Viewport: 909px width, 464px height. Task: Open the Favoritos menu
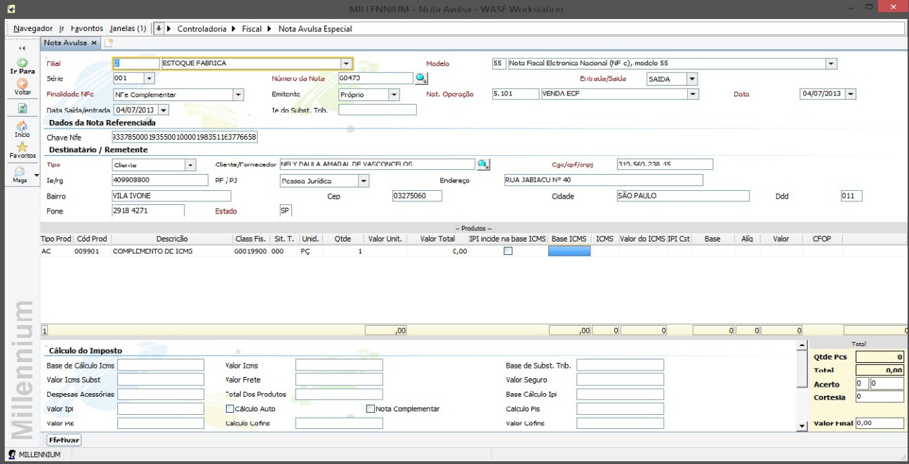pos(87,29)
